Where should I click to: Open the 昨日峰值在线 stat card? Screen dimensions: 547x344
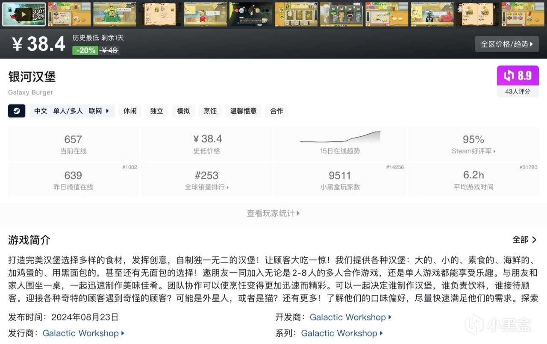(73, 179)
